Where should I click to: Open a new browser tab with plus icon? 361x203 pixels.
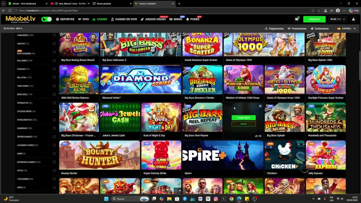pos(179,4)
